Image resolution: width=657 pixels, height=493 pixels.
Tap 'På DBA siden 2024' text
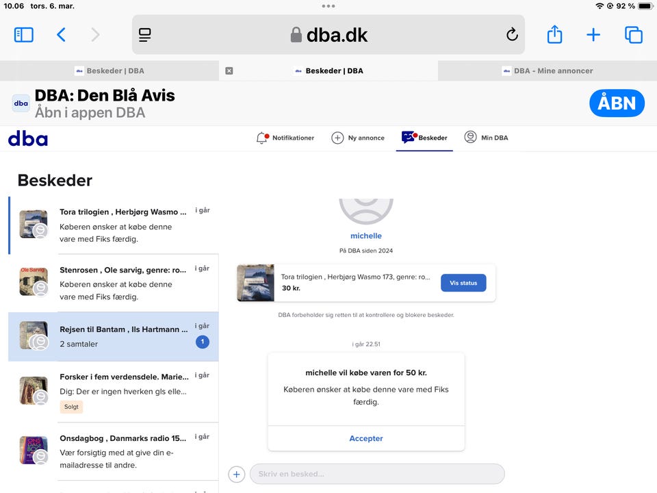[x=366, y=251]
